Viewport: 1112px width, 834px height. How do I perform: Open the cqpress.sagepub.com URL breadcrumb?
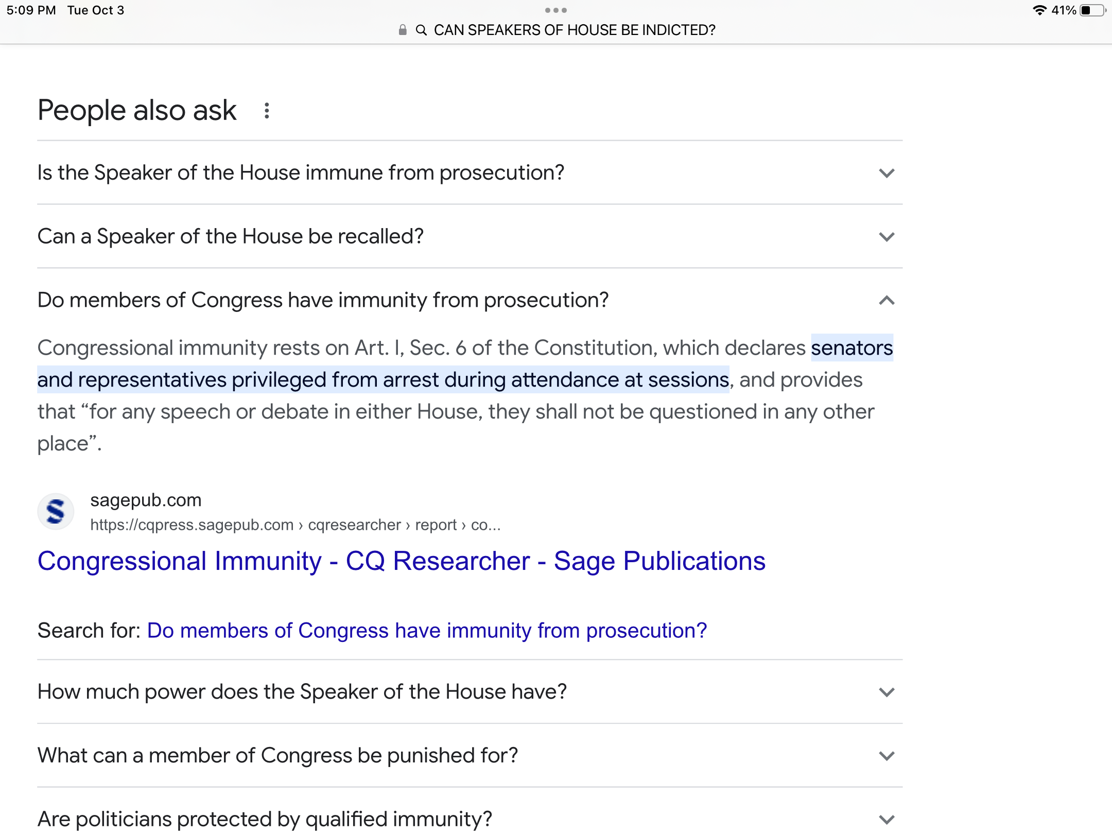coord(296,525)
